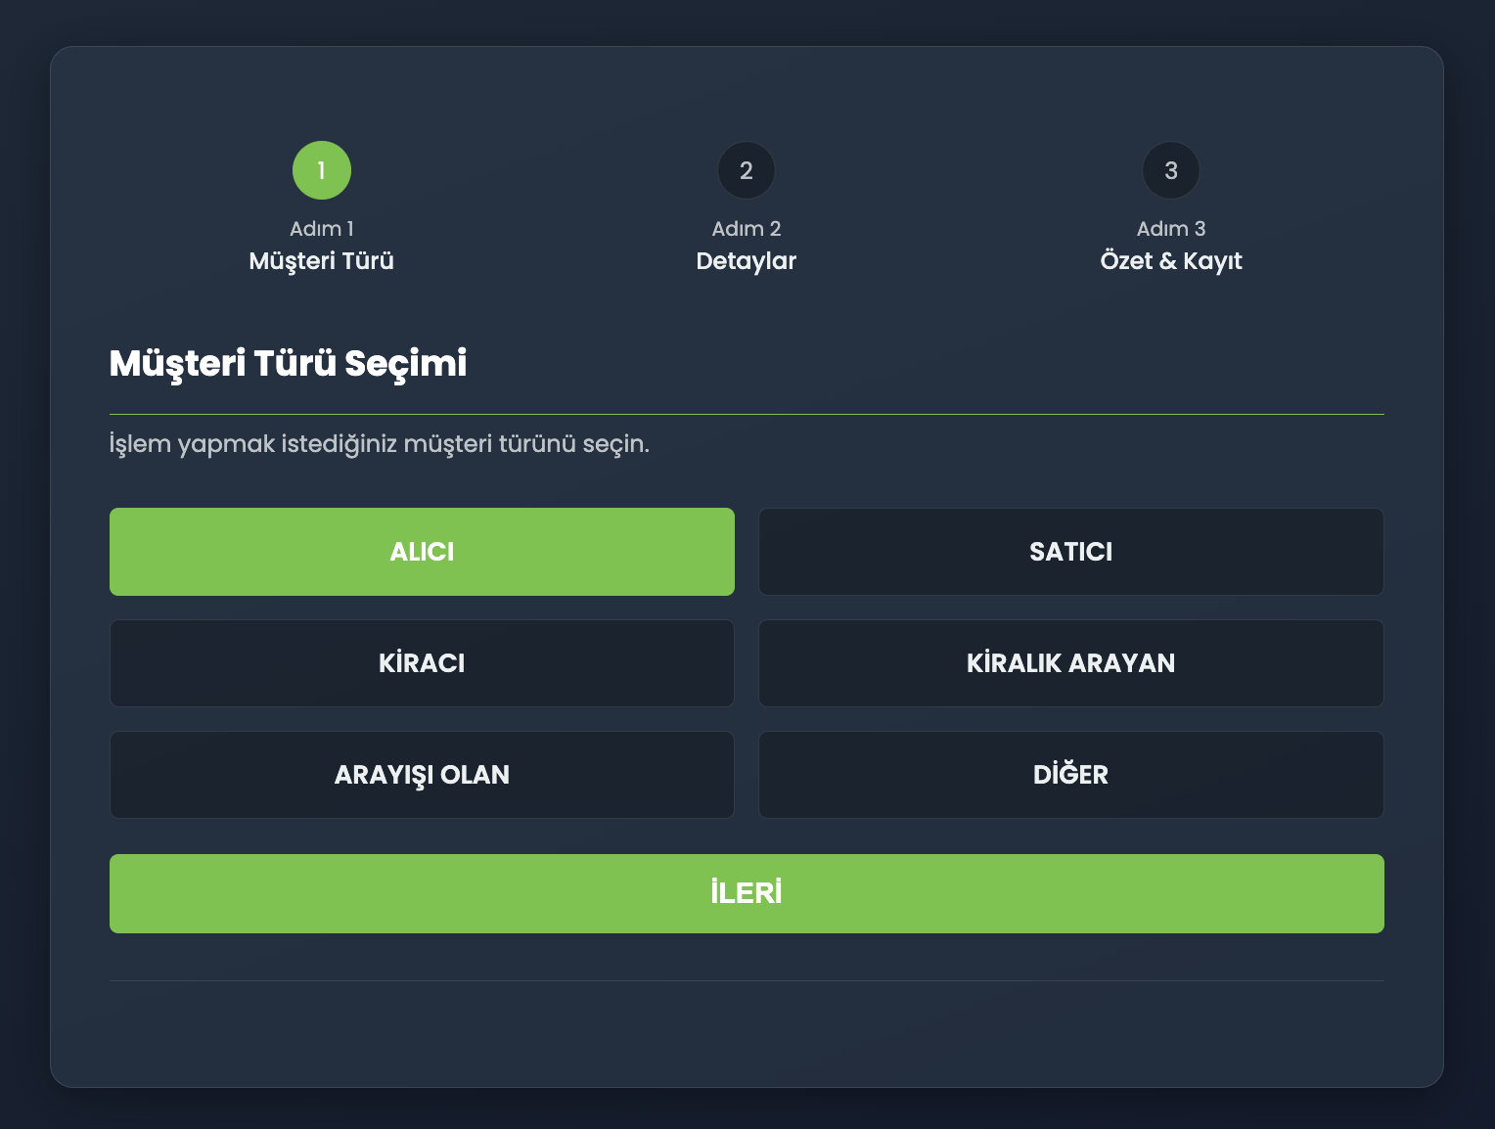
Task: Click the divider line below the heading
Action: 746,414
